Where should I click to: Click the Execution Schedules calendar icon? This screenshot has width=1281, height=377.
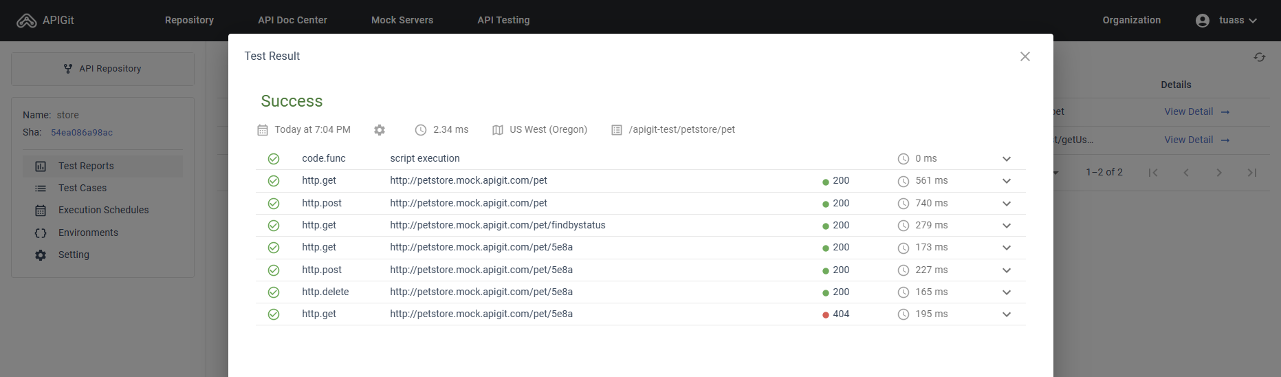click(41, 211)
